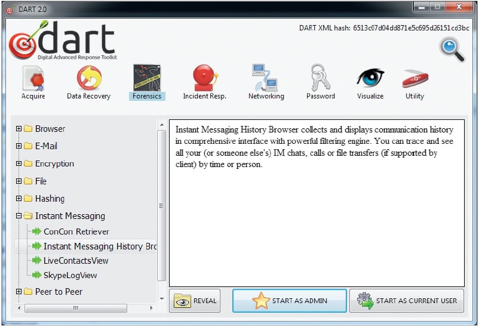
Task: Open the Password keys icon
Action: click(320, 77)
